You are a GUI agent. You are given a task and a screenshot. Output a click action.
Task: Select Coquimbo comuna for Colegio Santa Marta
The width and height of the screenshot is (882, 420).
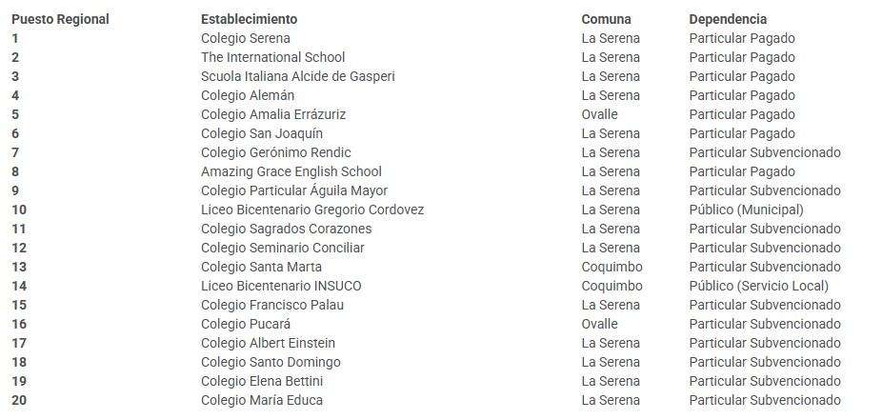pos(611,267)
